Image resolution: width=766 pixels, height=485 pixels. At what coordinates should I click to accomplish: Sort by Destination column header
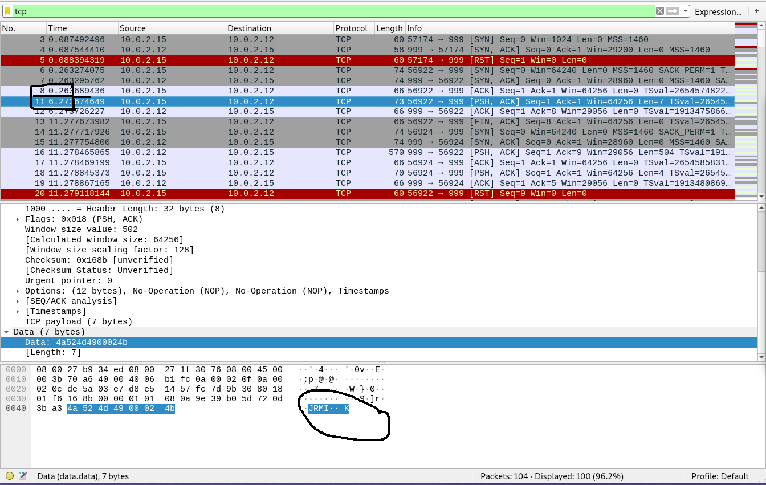click(279, 28)
